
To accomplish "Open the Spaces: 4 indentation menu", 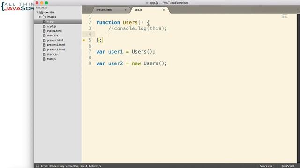I will [266, 166].
